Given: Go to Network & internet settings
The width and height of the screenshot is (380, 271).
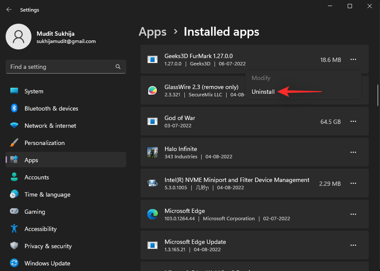Looking at the screenshot, I should [x=50, y=126].
